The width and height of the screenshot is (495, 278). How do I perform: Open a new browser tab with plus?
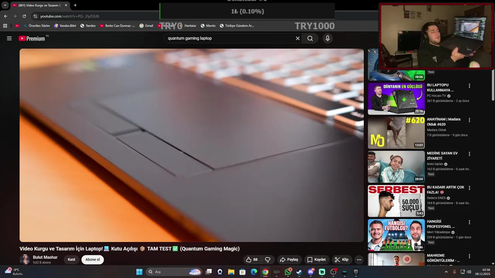[75, 5]
